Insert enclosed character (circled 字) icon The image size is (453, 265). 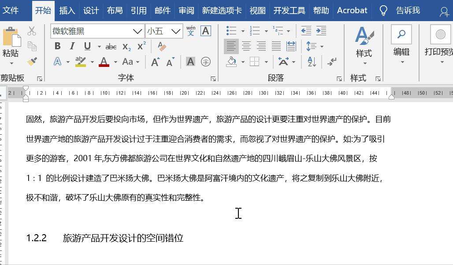(x=206, y=62)
